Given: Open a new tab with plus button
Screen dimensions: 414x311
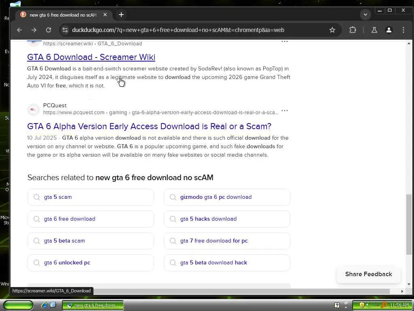Looking at the screenshot, I should point(121,15).
